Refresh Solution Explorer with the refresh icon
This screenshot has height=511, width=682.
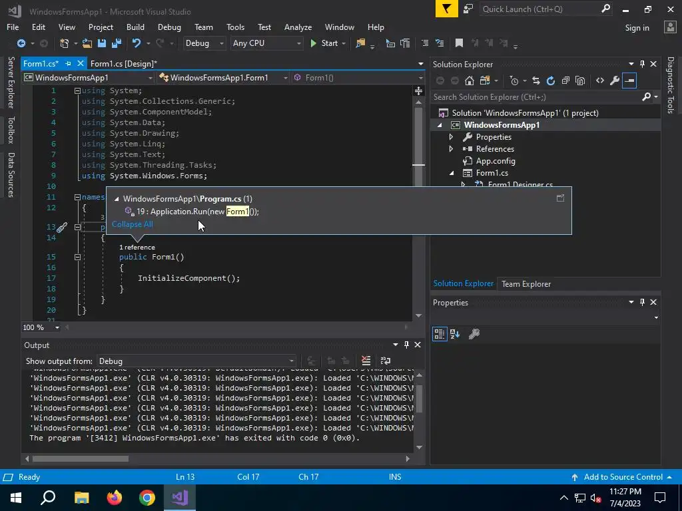pyautogui.click(x=551, y=81)
